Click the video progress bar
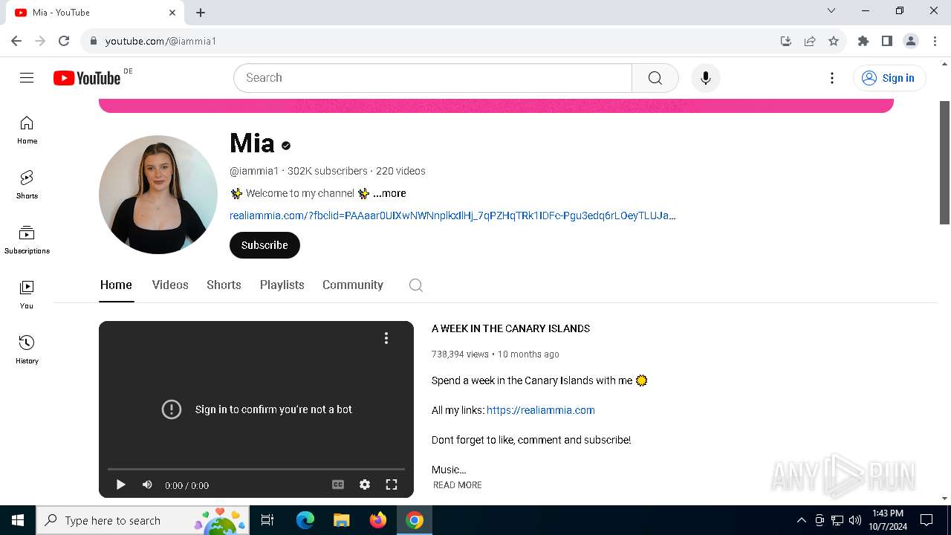The width and height of the screenshot is (951, 535). pos(256,469)
